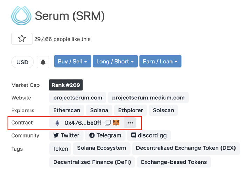Visit projectserum.com website
The image size is (245, 175).
point(78,98)
